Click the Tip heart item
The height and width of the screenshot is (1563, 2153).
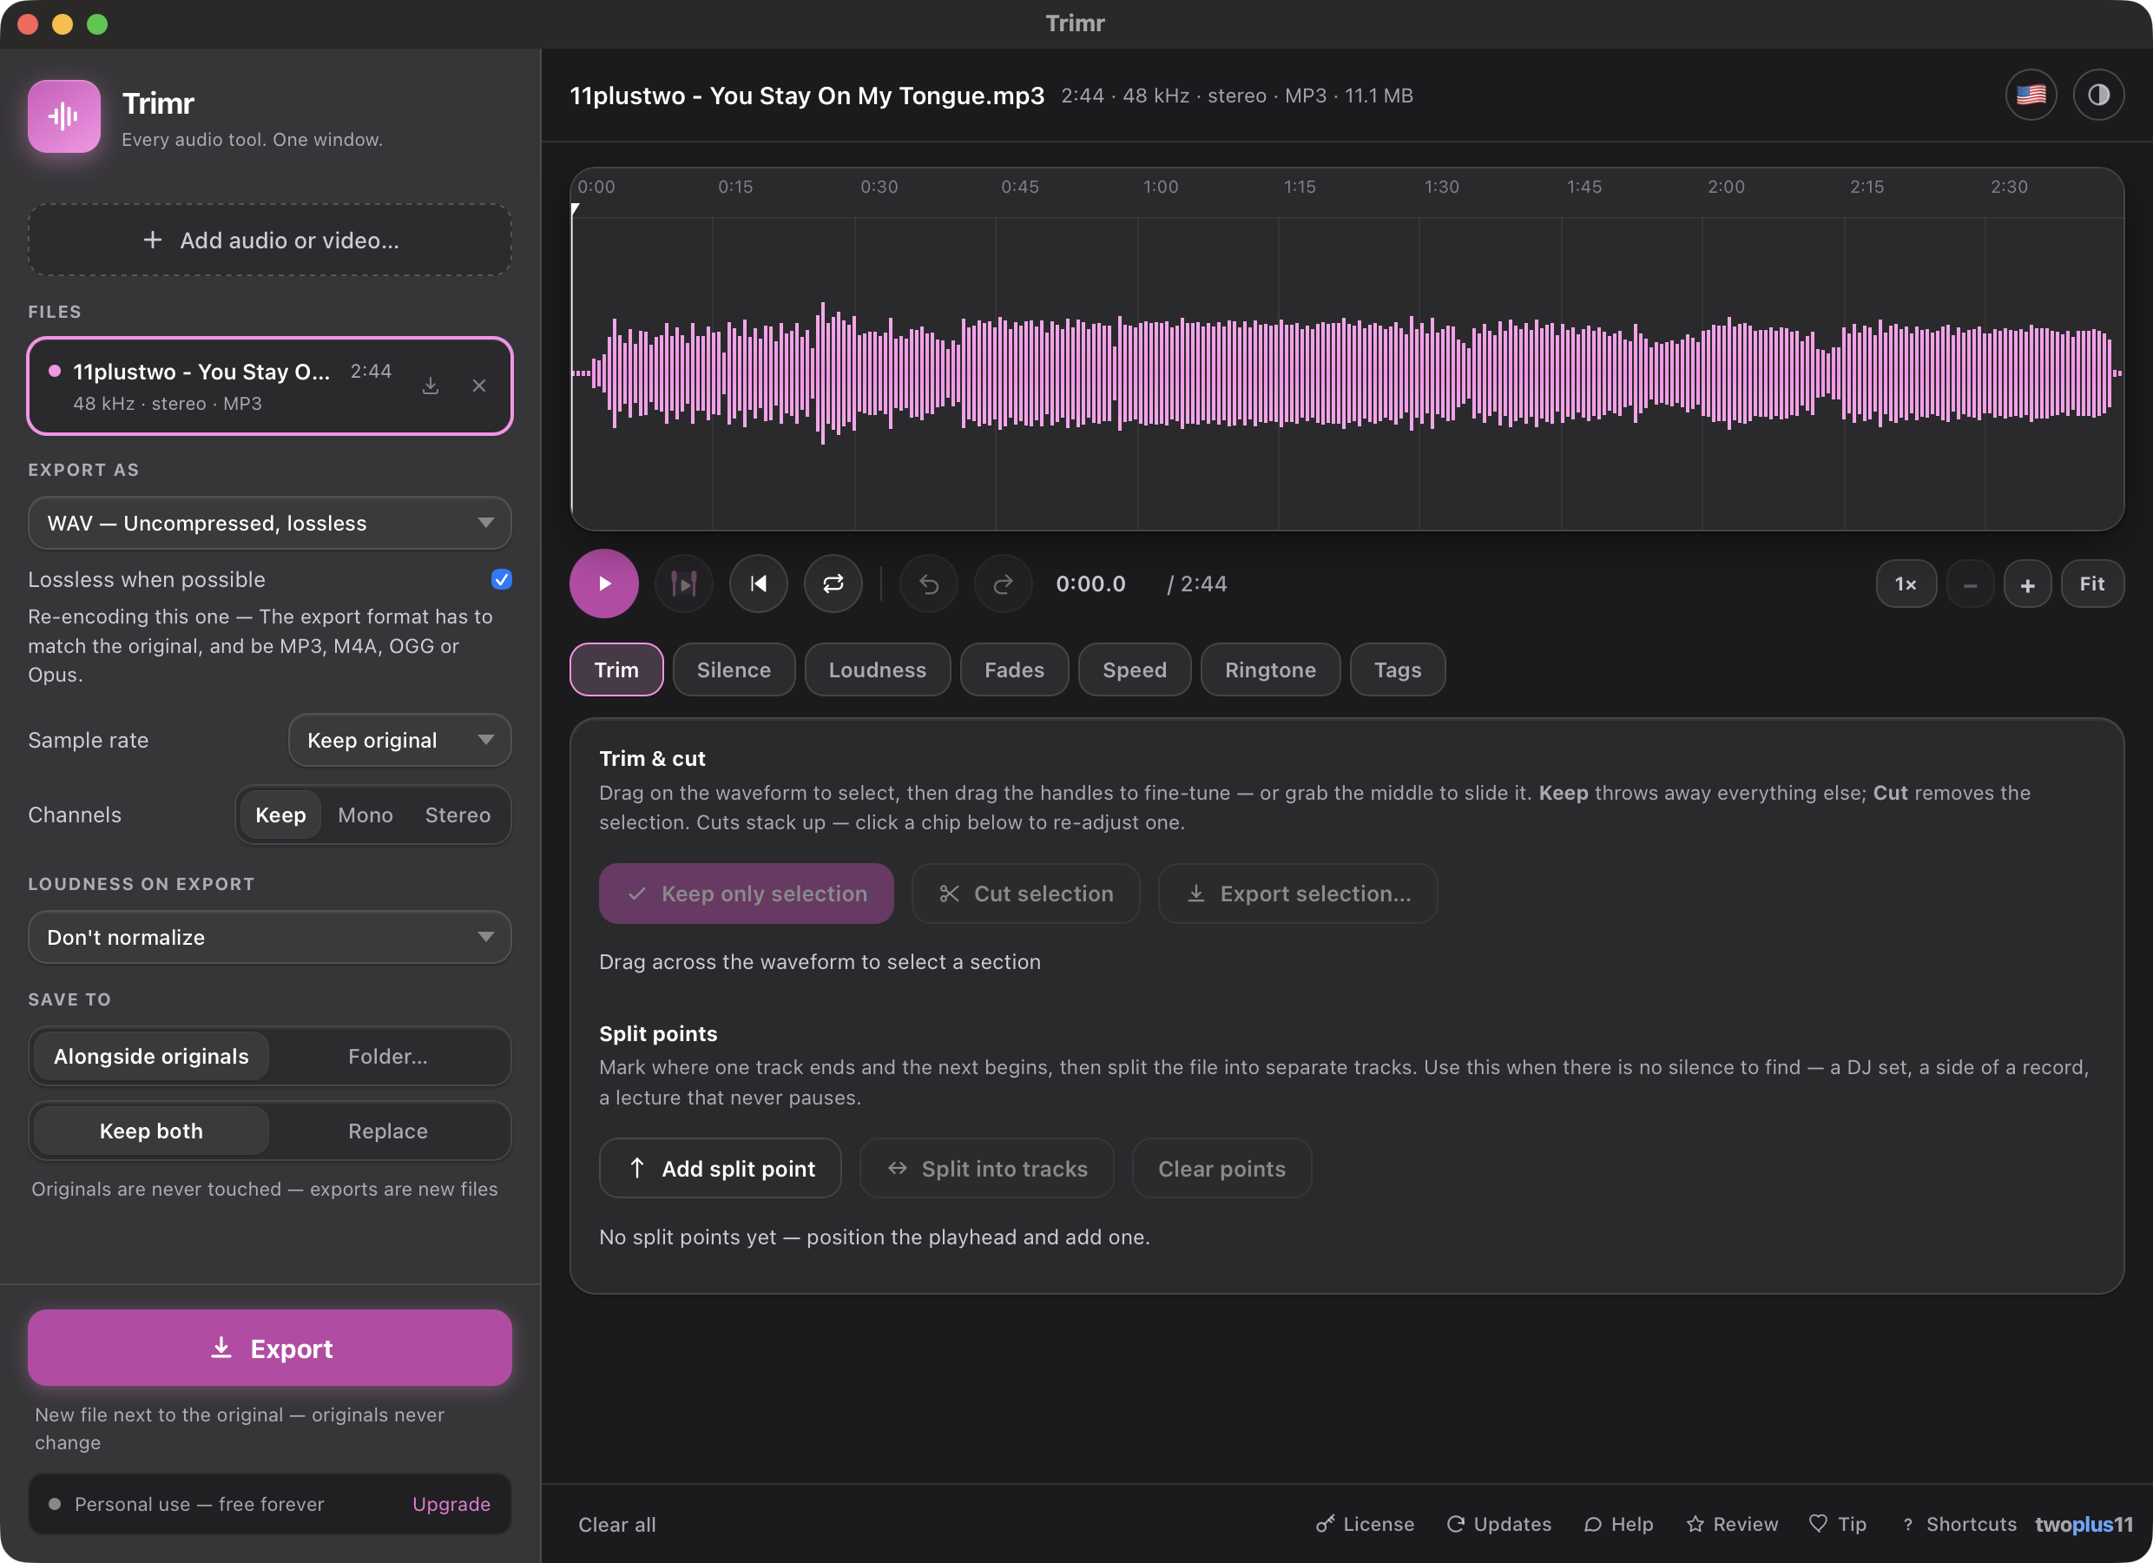1838,1524
